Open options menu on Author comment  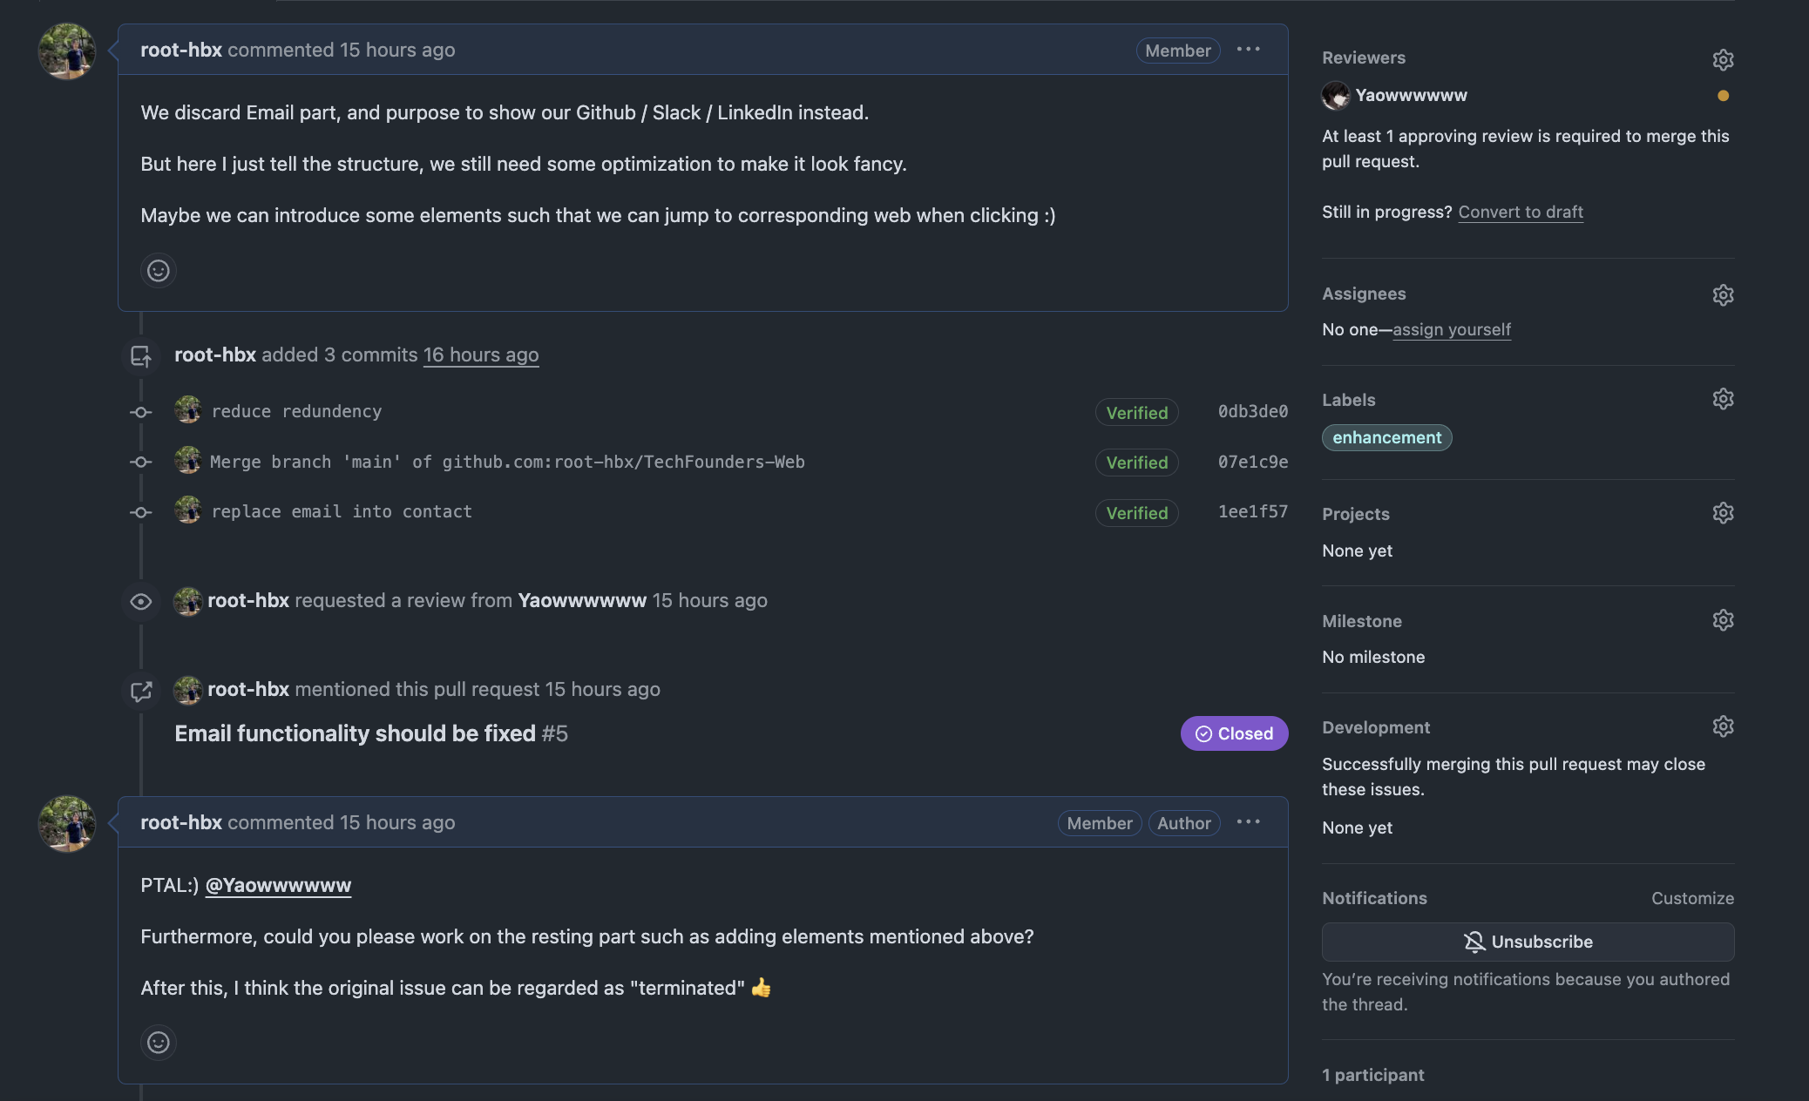tap(1248, 822)
